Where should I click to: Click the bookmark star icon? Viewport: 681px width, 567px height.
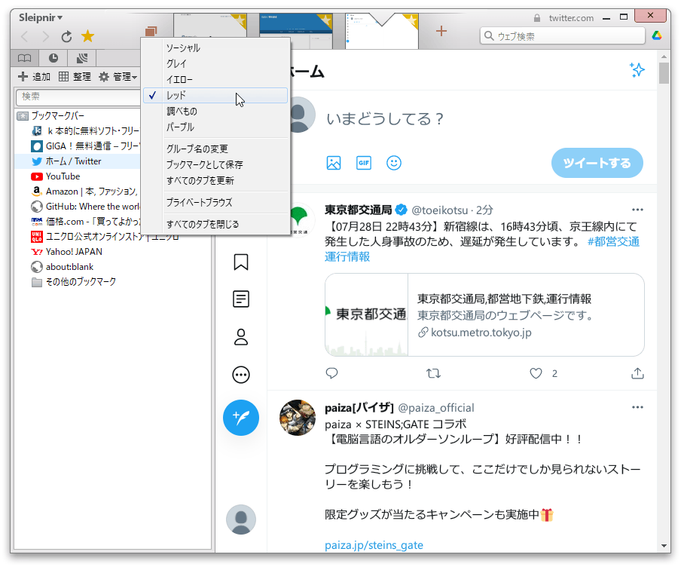click(87, 36)
